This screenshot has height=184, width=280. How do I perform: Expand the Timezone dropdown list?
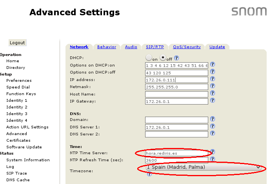(x=203, y=167)
